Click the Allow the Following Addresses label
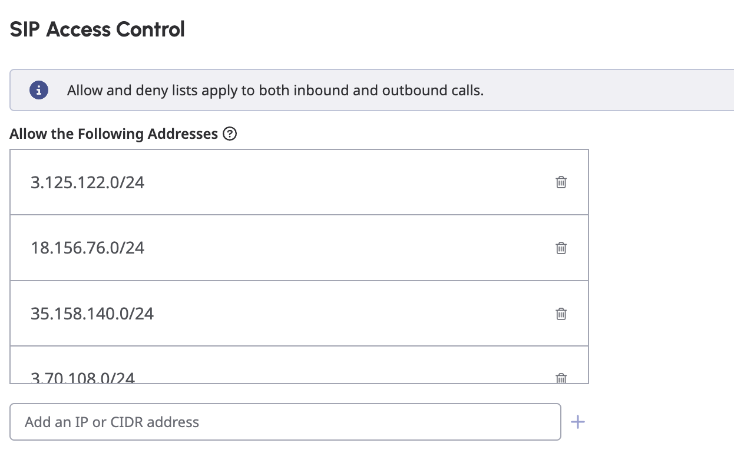This screenshot has height=473, width=734. click(x=114, y=134)
